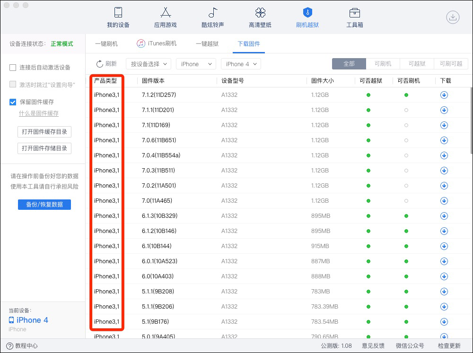Sort by 固件版本 column header

153,81
